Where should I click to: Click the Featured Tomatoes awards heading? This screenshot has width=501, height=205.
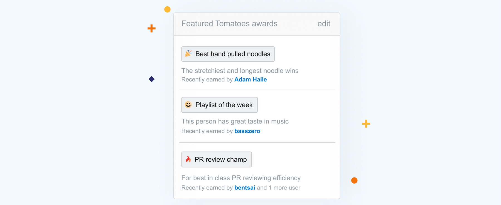[x=229, y=24]
